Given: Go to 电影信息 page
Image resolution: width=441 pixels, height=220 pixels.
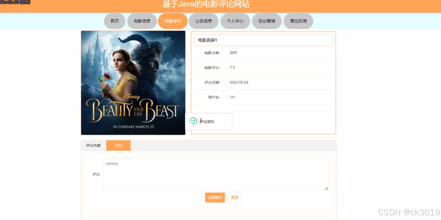Looking at the screenshot, I should (142, 21).
